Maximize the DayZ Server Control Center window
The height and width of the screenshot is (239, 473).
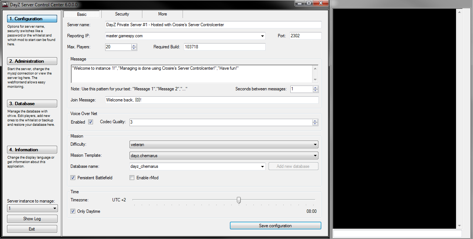(308, 3)
